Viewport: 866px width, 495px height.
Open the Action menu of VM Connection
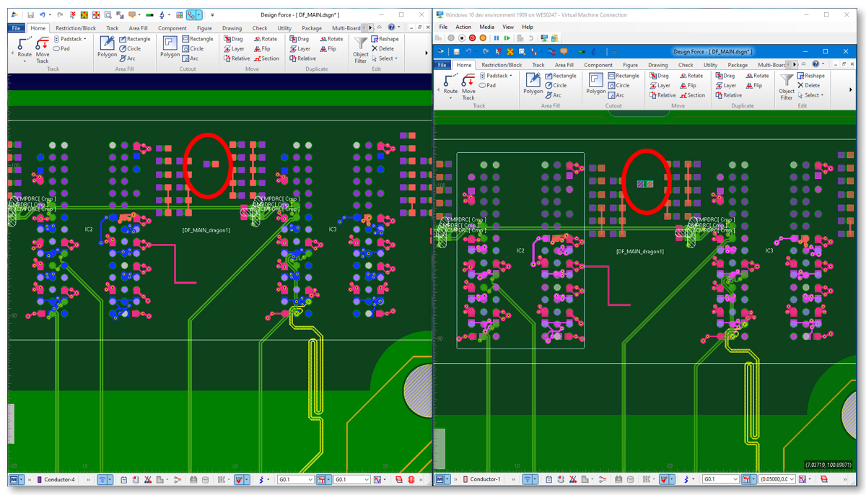[463, 27]
